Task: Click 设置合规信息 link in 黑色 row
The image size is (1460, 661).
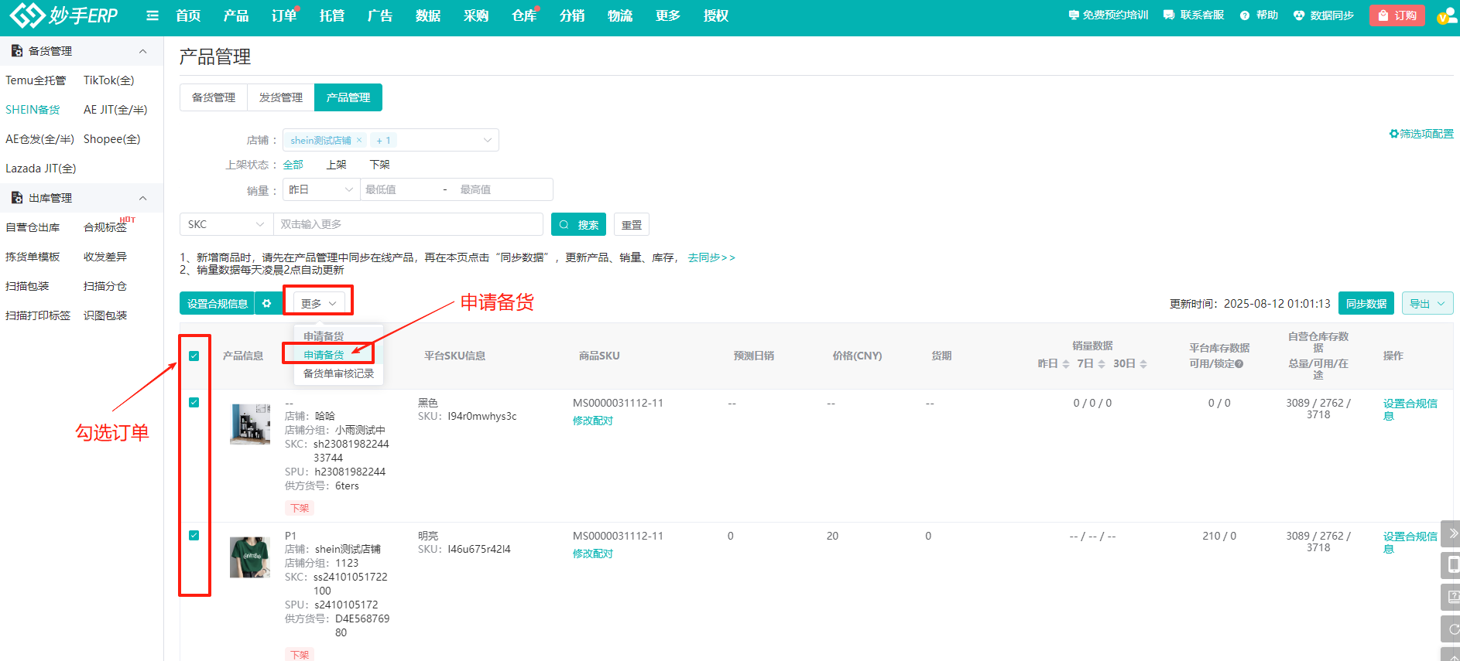Action: pyautogui.click(x=1410, y=409)
